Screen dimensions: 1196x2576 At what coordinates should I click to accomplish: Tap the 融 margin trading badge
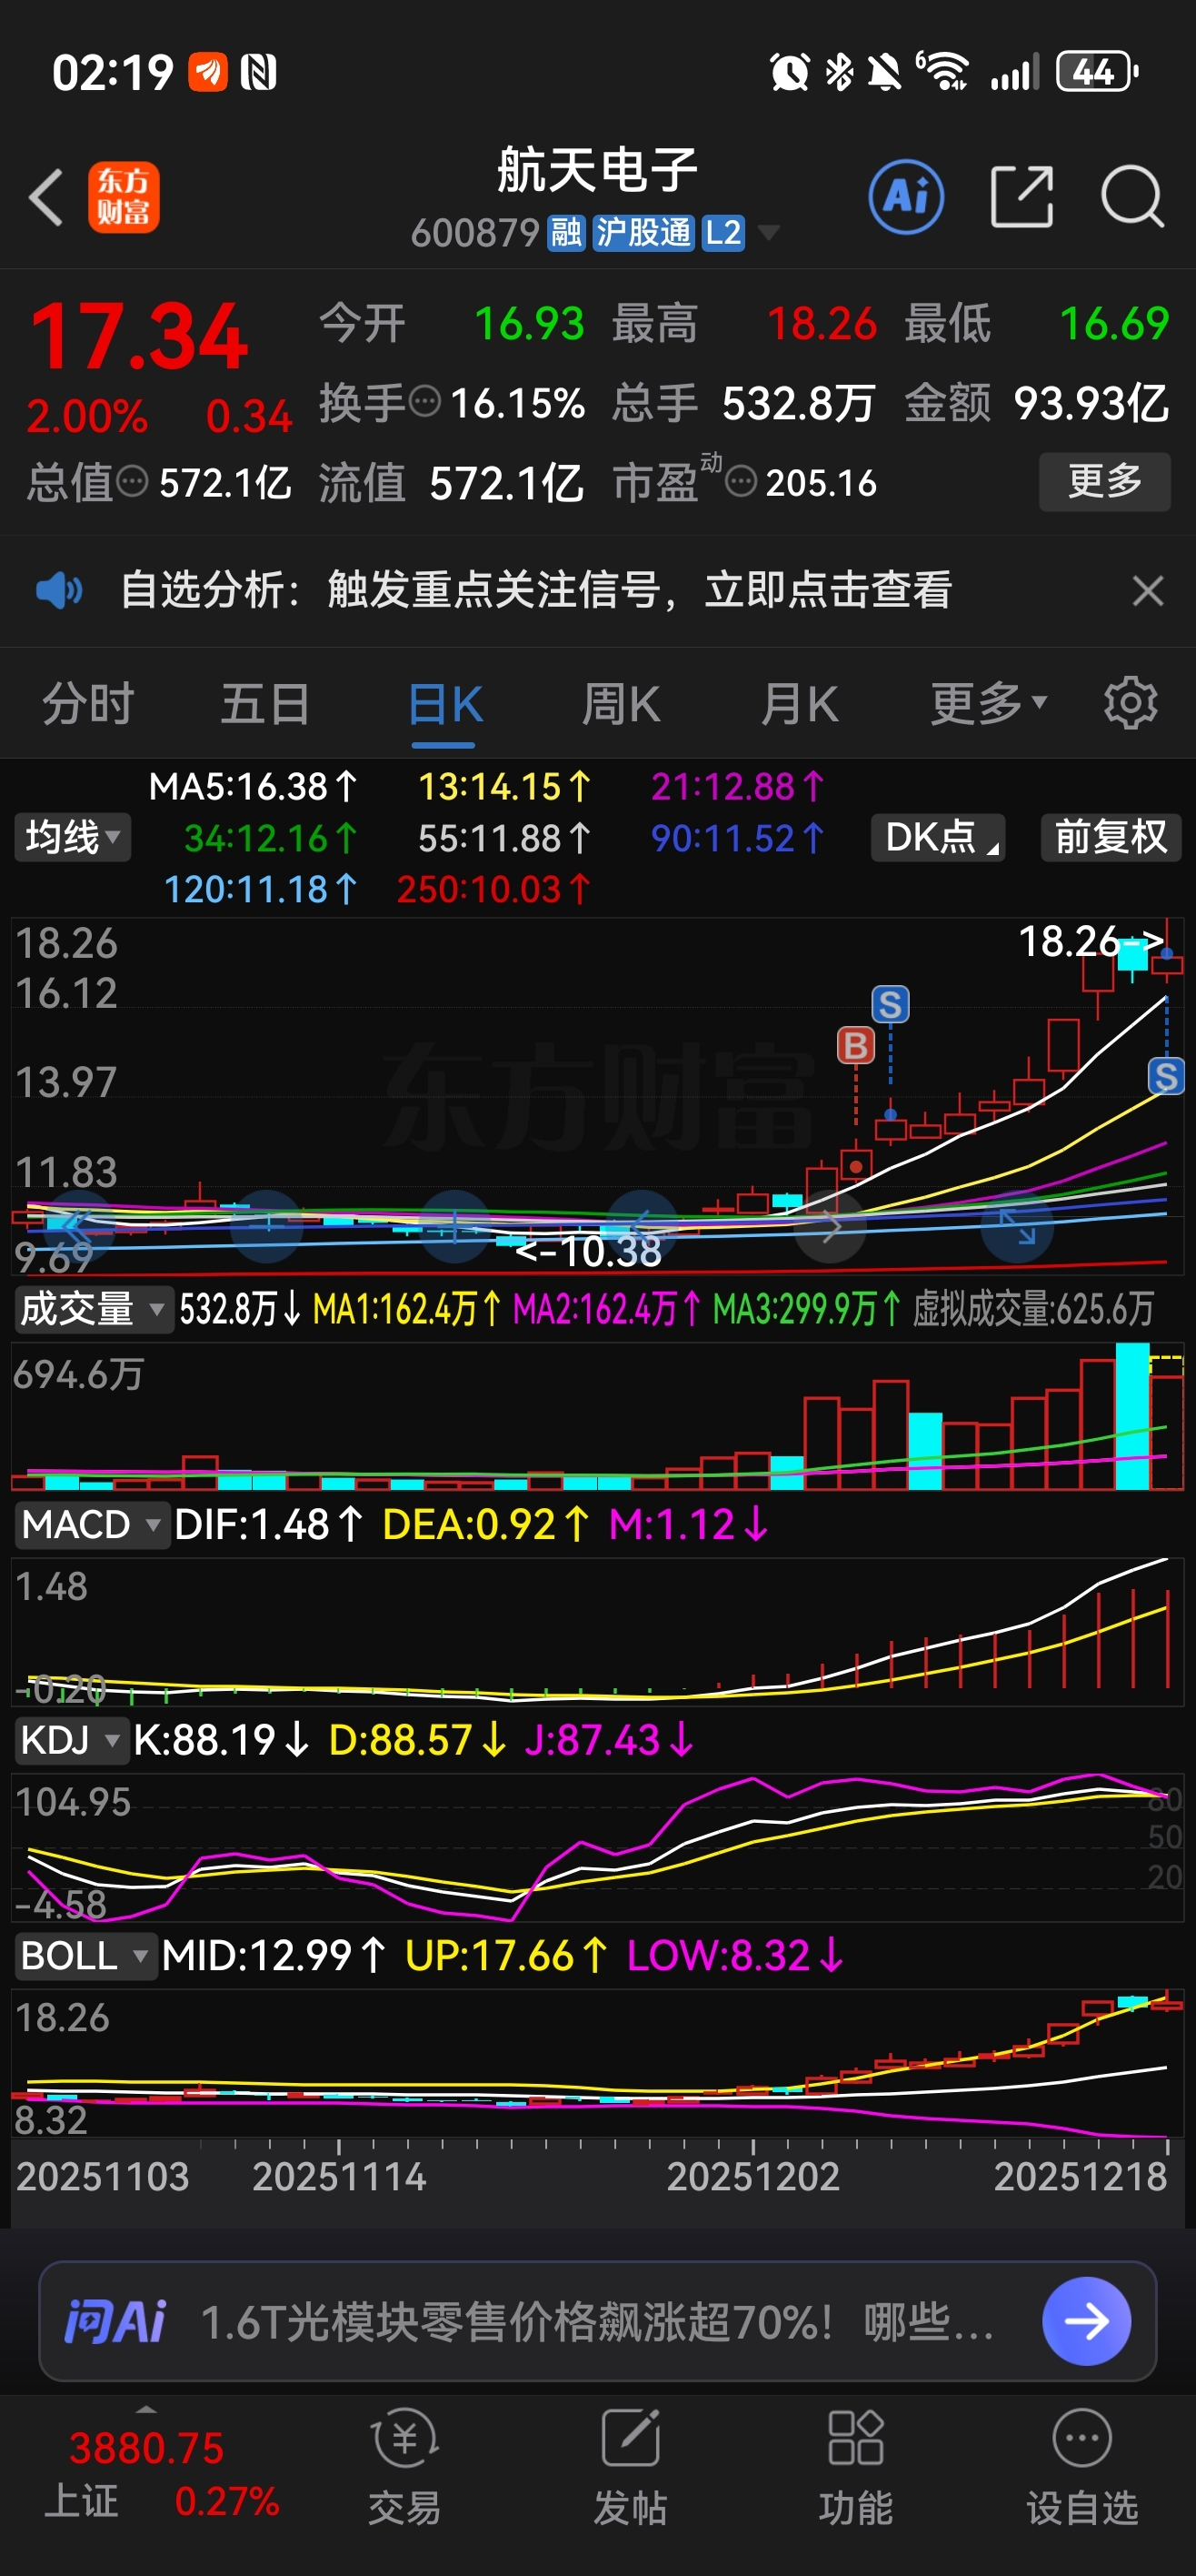(566, 233)
